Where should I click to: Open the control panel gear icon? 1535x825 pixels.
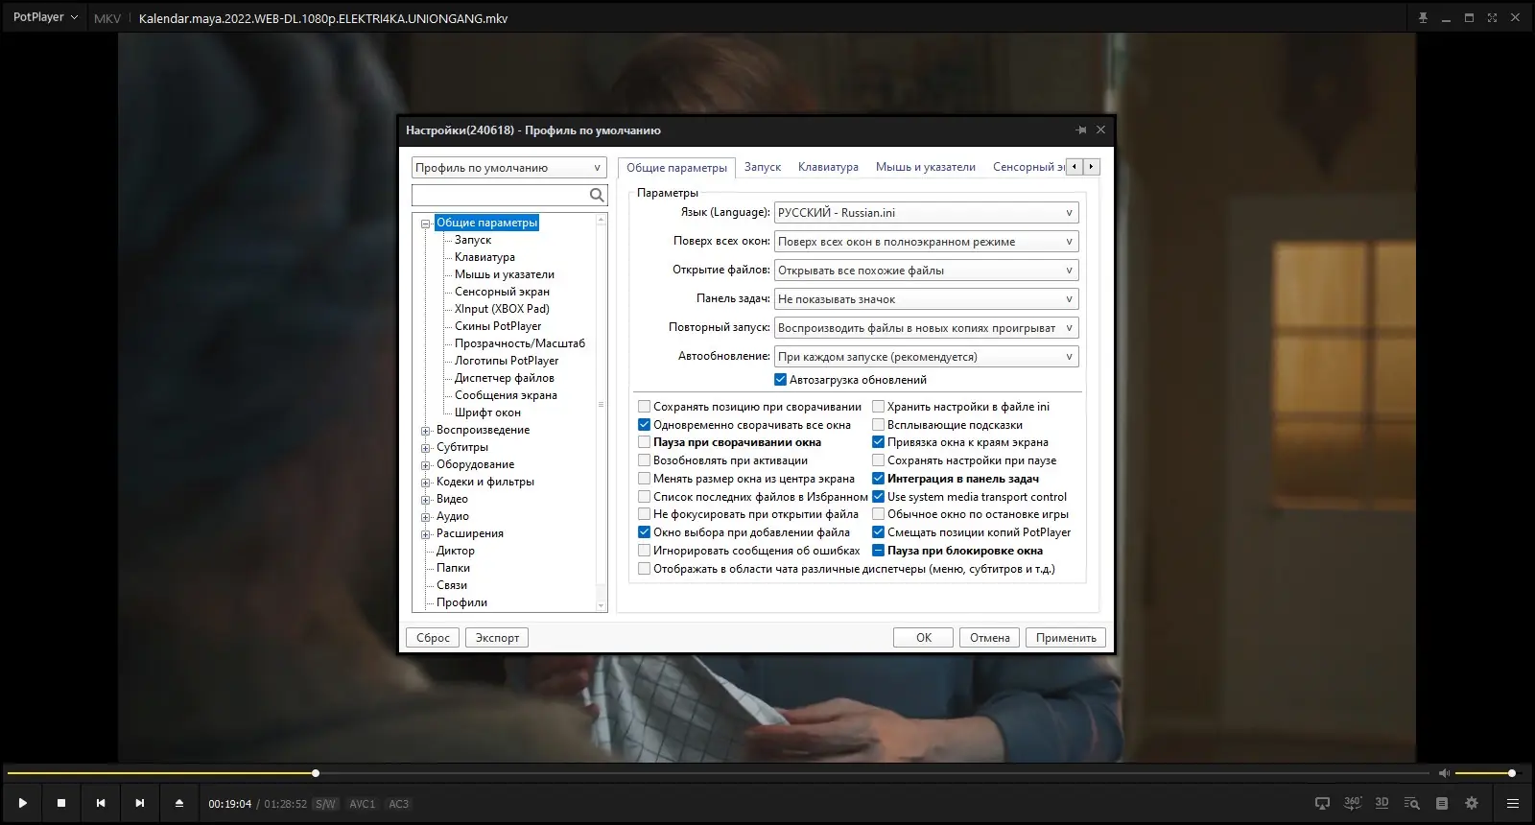tap(1472, 803)
